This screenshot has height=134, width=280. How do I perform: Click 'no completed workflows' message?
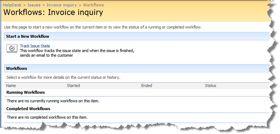[47, 118]
